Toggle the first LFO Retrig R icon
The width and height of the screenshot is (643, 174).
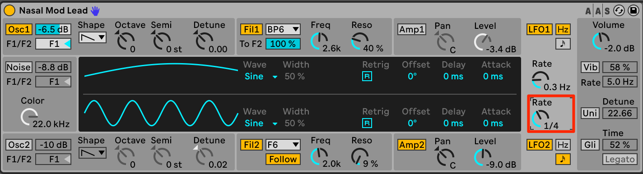point(367,77)
